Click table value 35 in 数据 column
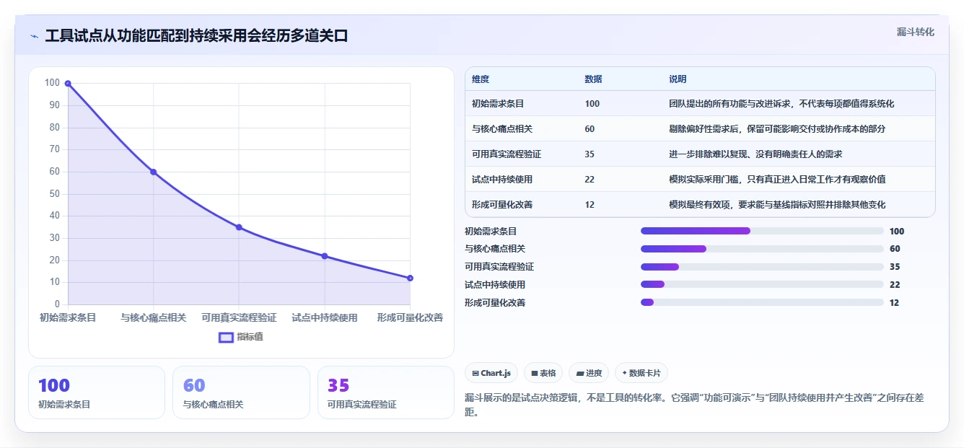The image size is (964, 448). (x=590, y=154)
